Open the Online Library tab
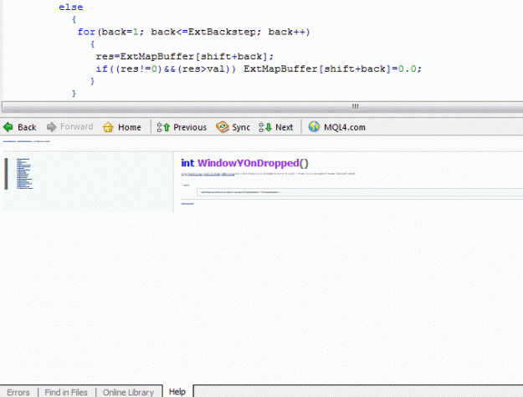Viewport: 523px width, 397px height. tap(128, 392)
